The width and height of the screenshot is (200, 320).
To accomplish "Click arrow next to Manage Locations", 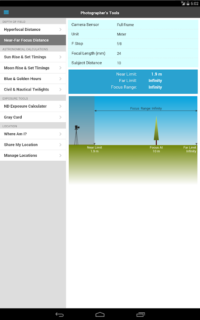I will pyautogui.click(x=60, y=156).
